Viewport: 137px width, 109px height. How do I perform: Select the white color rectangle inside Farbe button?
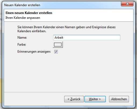pyautogui.click(x=58, y=45)
